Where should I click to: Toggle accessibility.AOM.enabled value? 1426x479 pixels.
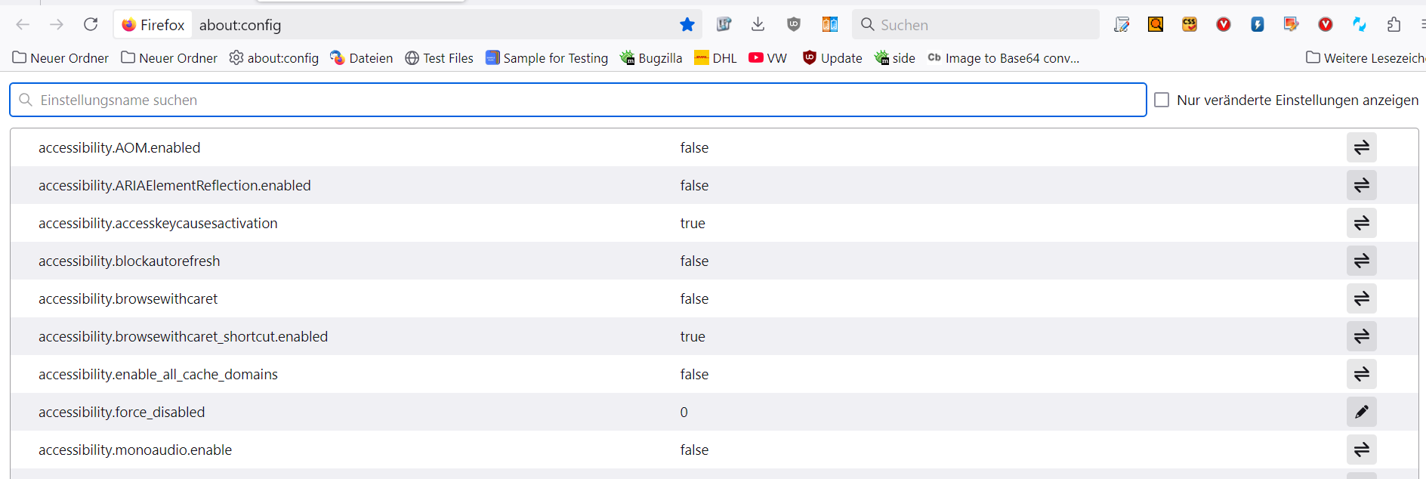(x=1361, y=147)
